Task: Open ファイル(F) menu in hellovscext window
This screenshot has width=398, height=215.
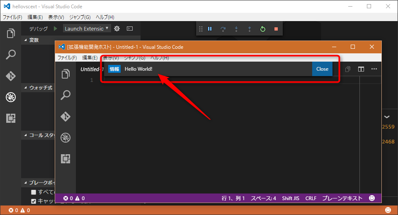Action: coord(12,17)
